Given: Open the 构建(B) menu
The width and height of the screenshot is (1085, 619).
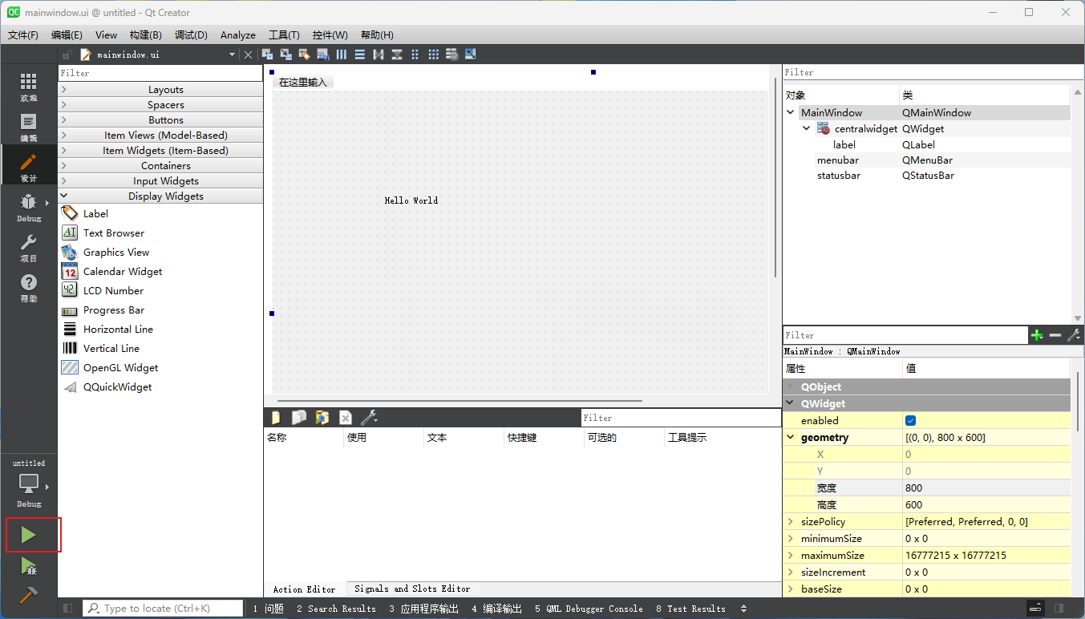Looking at the screenshot, I should 145,35.
